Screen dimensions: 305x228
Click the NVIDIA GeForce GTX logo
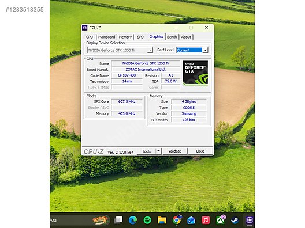tap(195, 73)
